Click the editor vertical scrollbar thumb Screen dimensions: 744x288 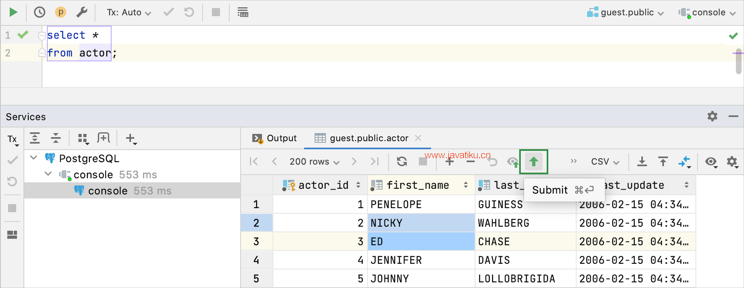pos(739,61)
